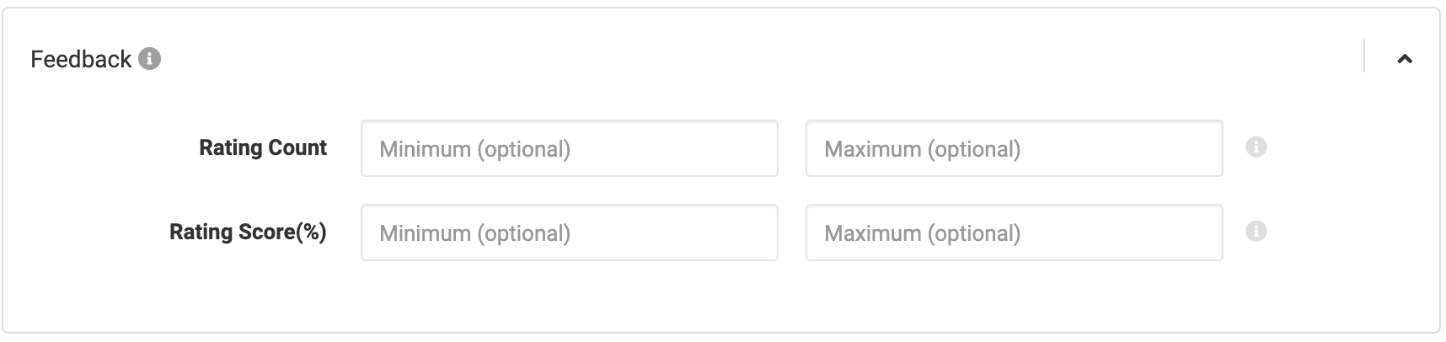Select the Maximum (optional) box for Rating Score(%)

[x=1014, y=232]
